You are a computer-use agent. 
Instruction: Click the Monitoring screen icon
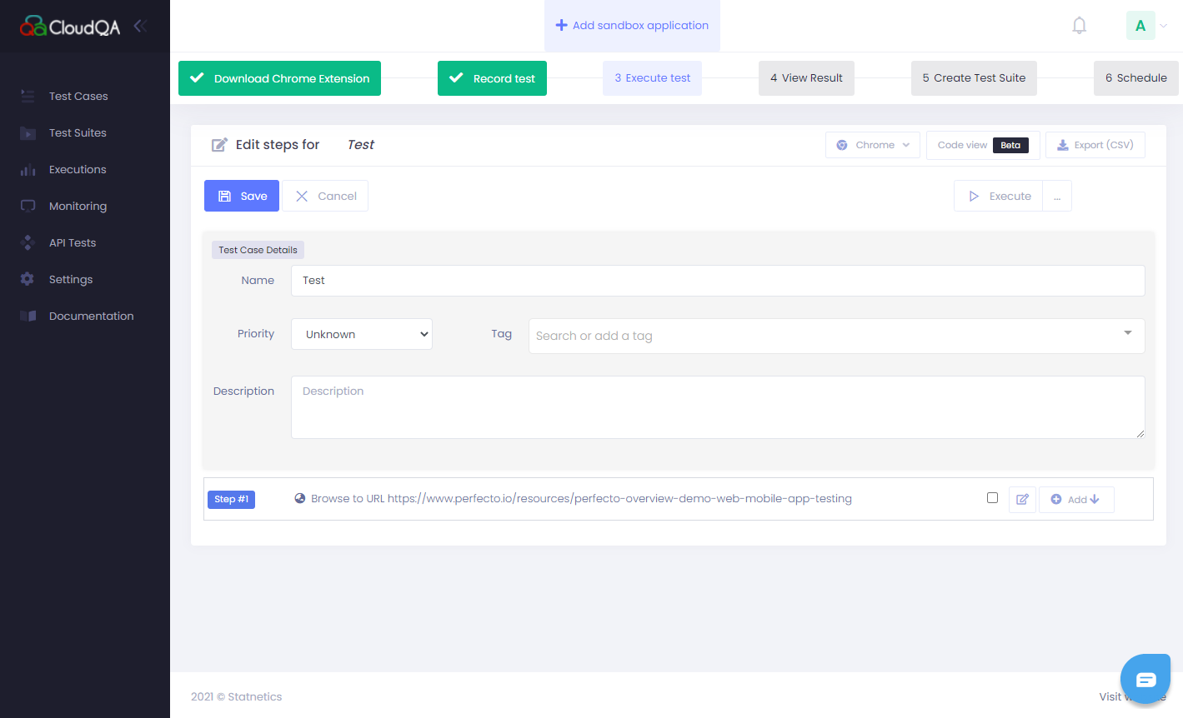28,206
